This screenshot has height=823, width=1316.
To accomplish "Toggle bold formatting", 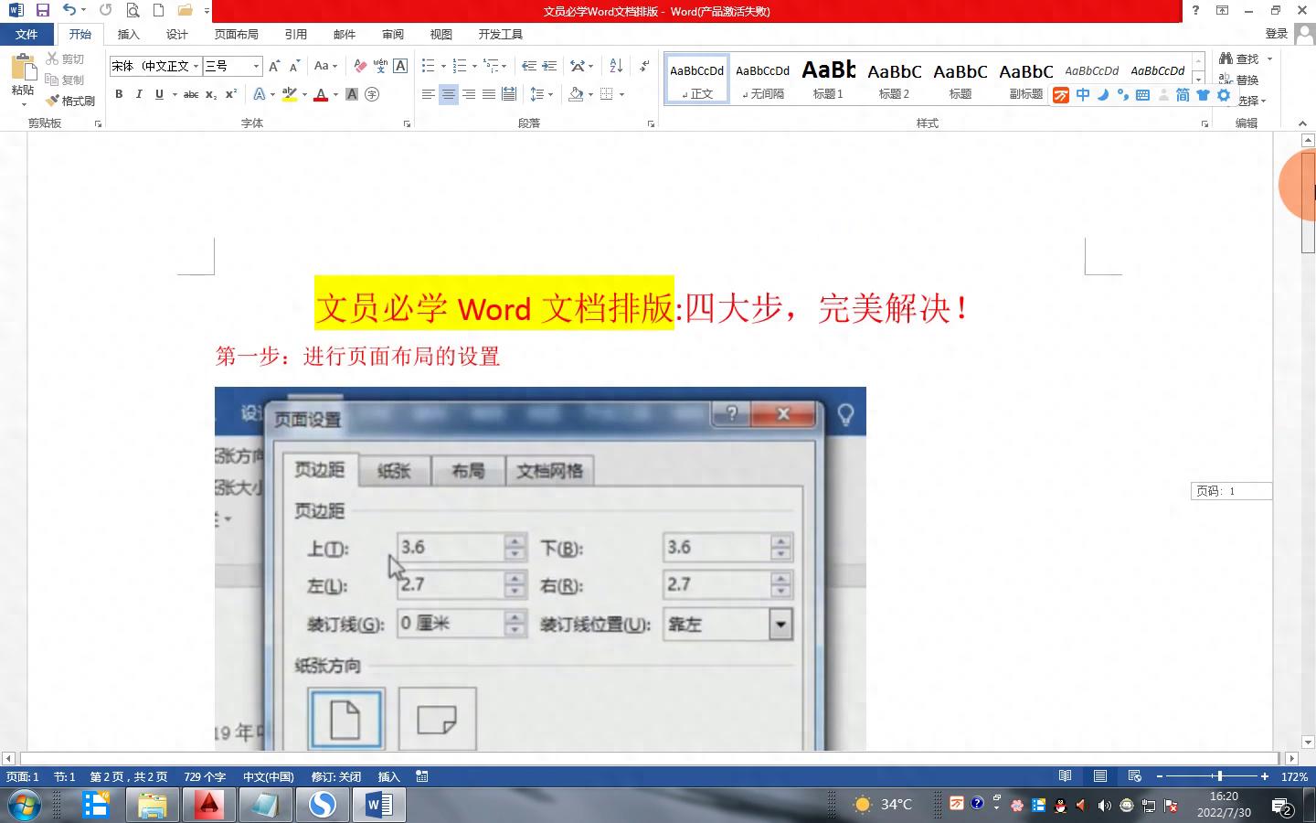I will [119, 94].
